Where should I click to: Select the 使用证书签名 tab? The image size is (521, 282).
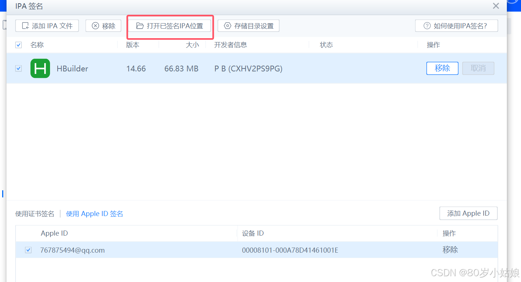(x=35, y=213)
